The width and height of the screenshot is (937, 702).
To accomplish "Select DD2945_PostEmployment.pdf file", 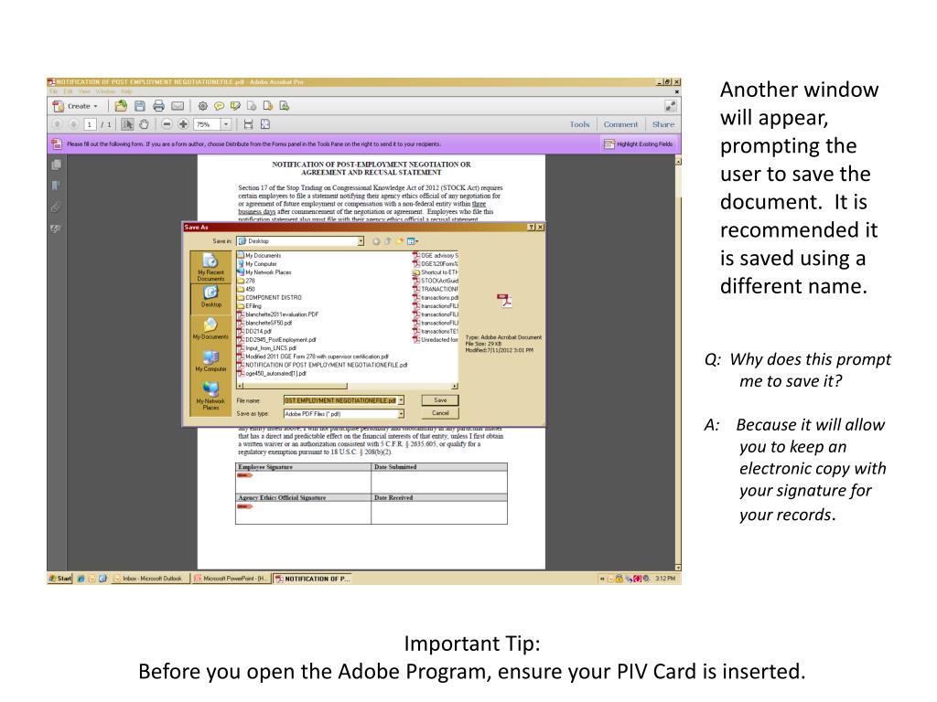I will [x=276, y=340].
